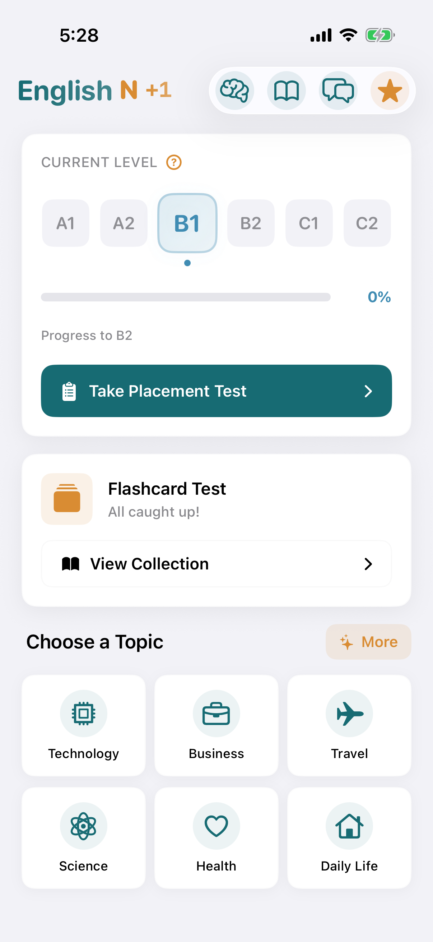The width and height of the screenshot is (433, 942).
Task: Open Take Placement Test chevron
Action: coord(368,391)
